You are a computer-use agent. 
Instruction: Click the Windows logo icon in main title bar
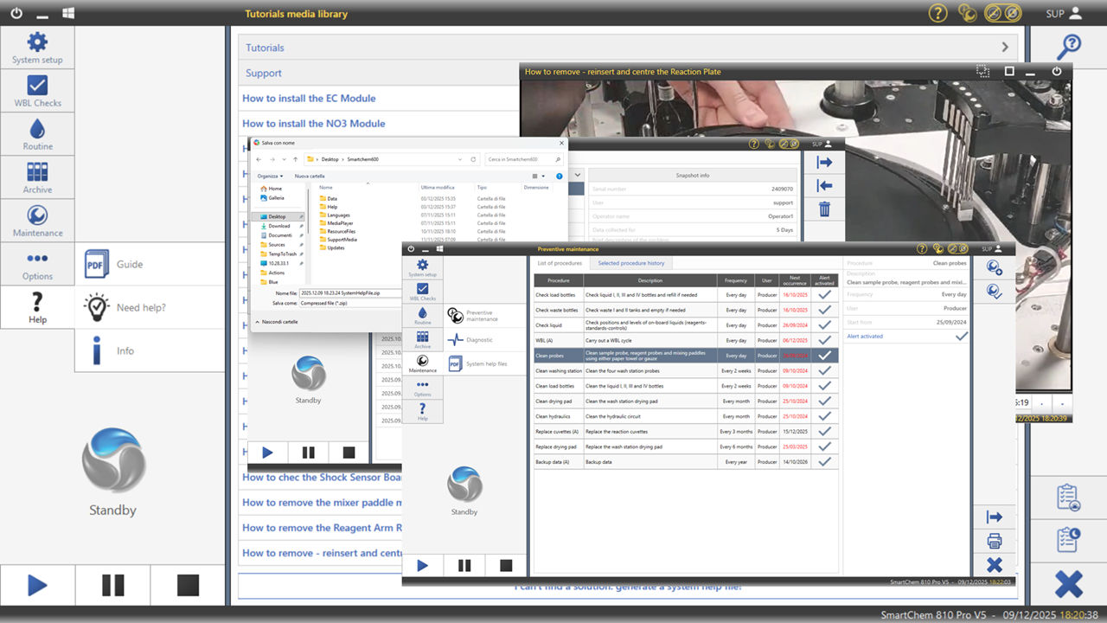[x=68, y=13]
